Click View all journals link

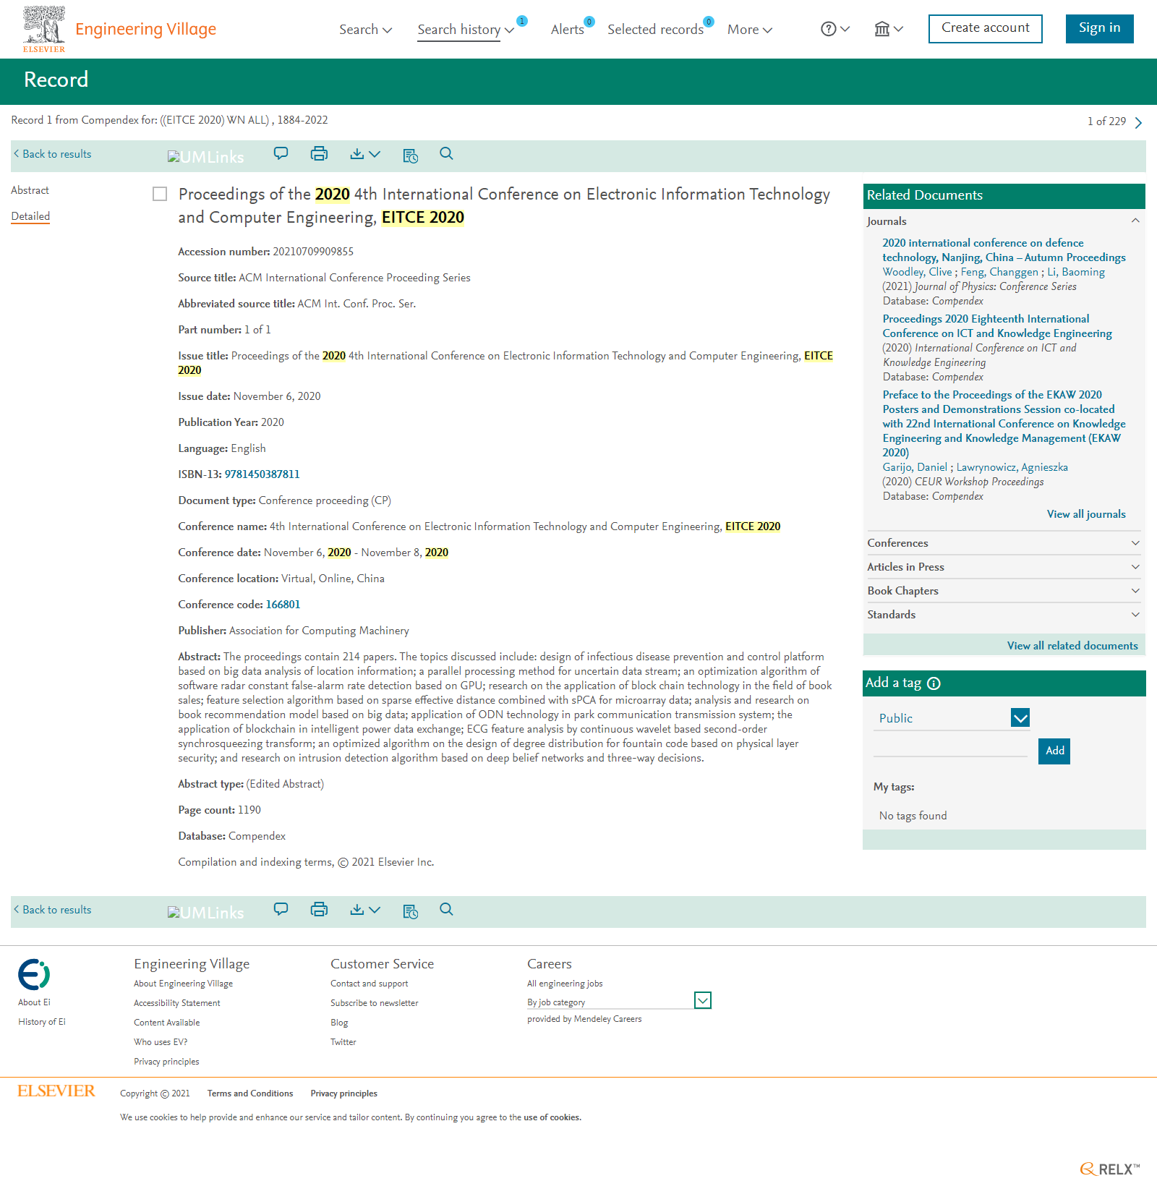tap(1086, 514)
